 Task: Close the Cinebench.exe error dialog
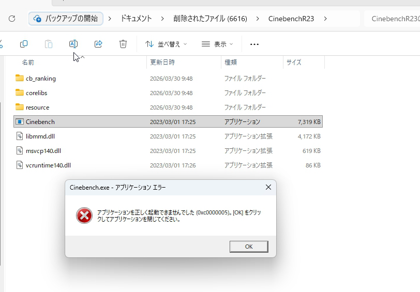(x=268, y=187)
